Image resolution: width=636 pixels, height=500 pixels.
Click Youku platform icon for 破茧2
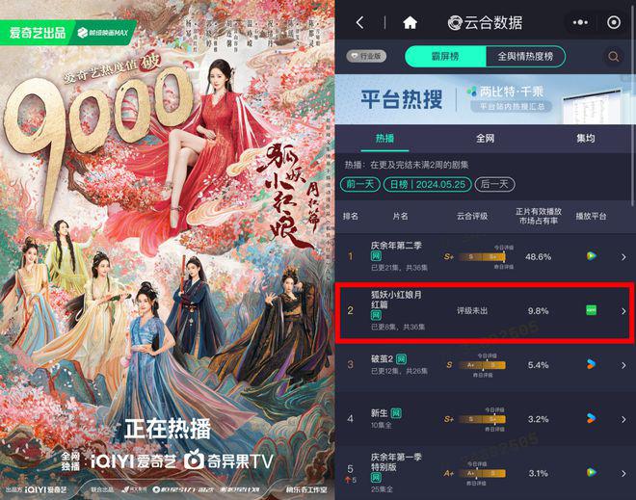point(591,364)
